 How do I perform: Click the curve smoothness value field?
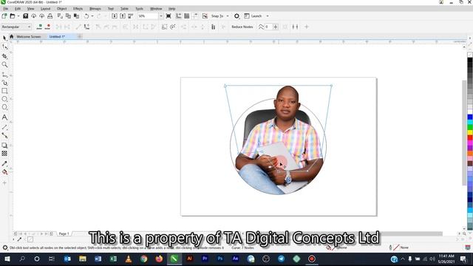(268, 27)
